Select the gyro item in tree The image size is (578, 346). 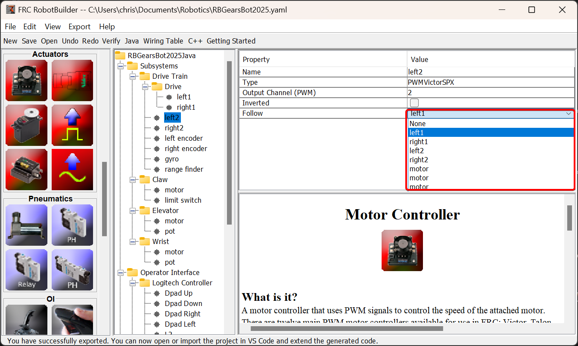[x=171, y=159]
